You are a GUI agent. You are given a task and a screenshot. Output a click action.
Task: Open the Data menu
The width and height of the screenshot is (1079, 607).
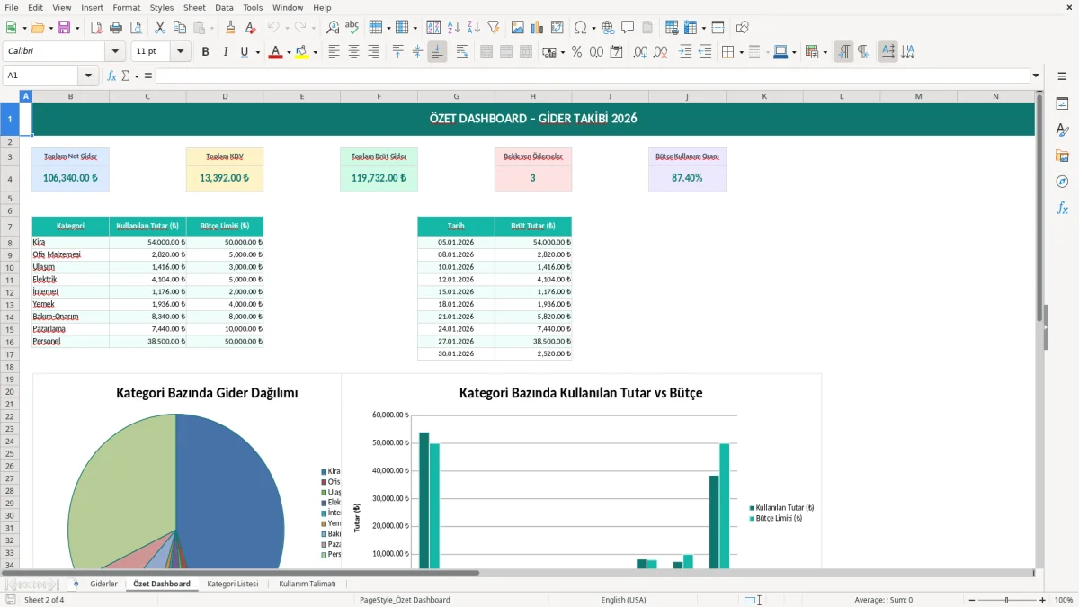click(224, 7)
